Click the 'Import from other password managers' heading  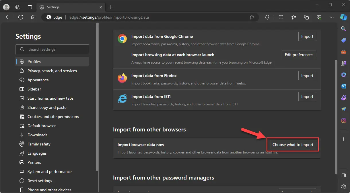click(164, 178)
